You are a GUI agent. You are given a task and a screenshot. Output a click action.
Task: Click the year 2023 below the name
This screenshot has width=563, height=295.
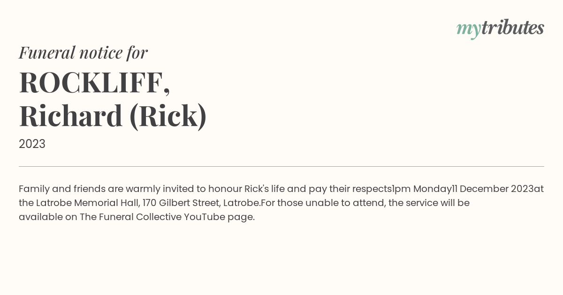point(32,144)
